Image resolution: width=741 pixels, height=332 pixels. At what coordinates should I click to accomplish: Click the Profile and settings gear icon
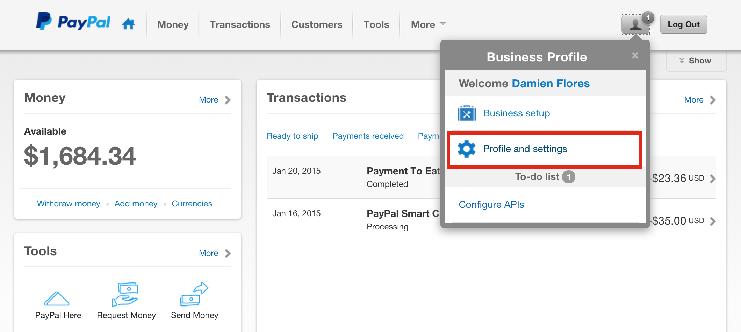click(467, 149)
